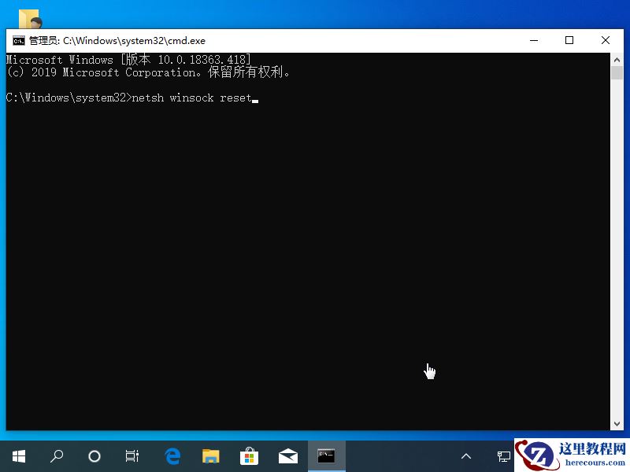Open the Start menu
This screenshot has width=630, height=472.
pos(18,456)
